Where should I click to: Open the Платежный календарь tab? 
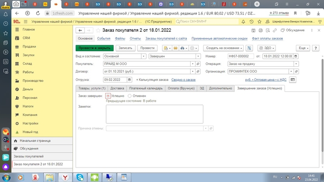pos(146,89)
